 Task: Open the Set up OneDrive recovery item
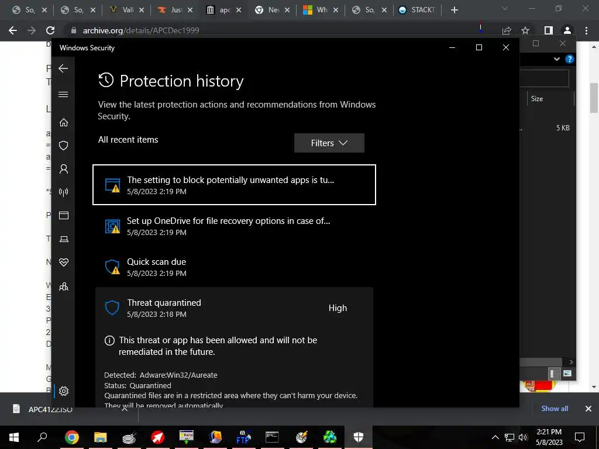click(x=234, y=226)
